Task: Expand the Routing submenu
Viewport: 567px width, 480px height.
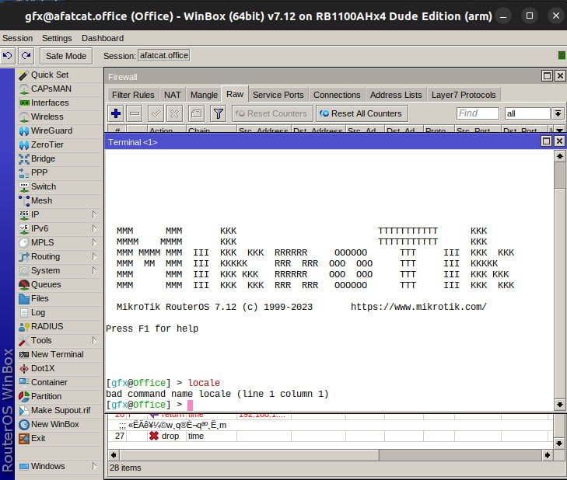Action: pyautogui.click(x=94, y=256)
